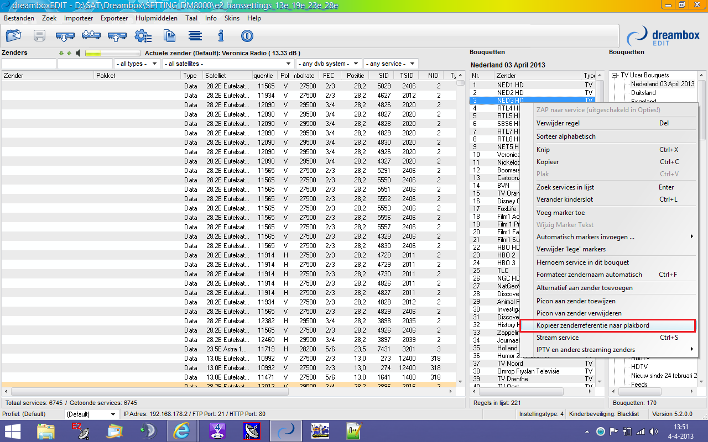Open the Exporteer menu

(114, 18)
